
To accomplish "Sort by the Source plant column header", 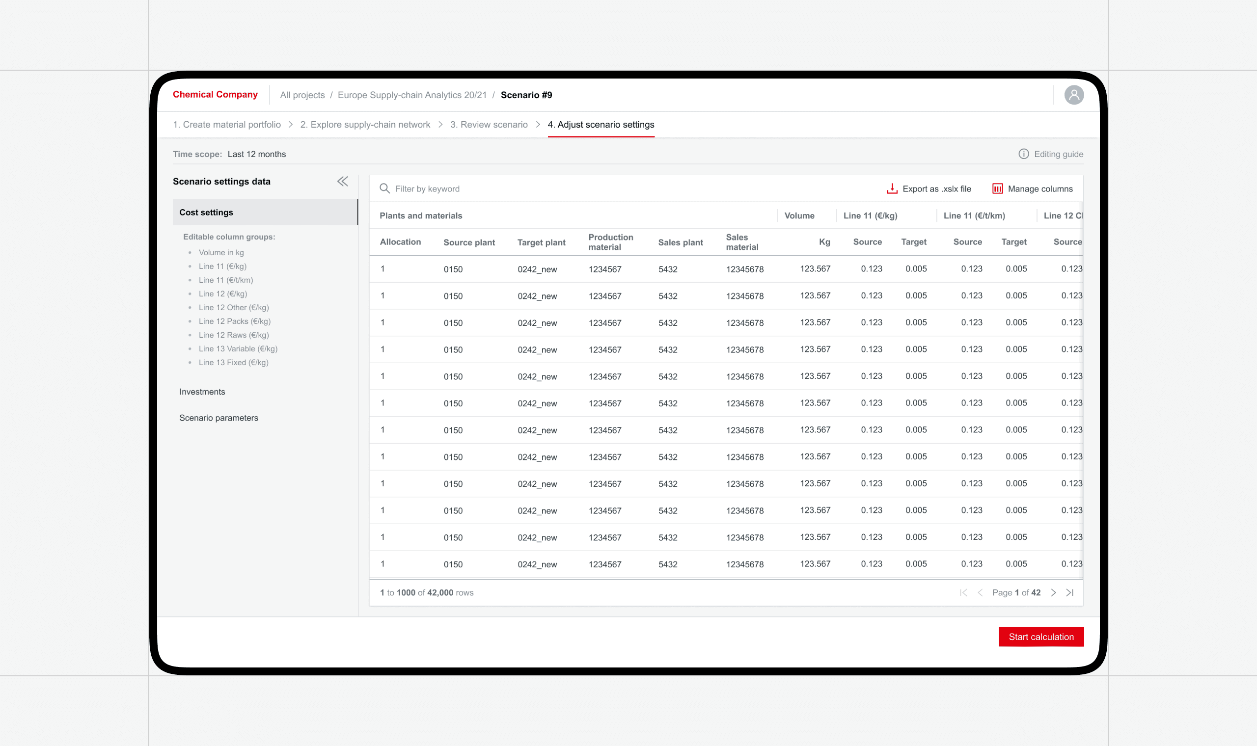I will [468, 242].
